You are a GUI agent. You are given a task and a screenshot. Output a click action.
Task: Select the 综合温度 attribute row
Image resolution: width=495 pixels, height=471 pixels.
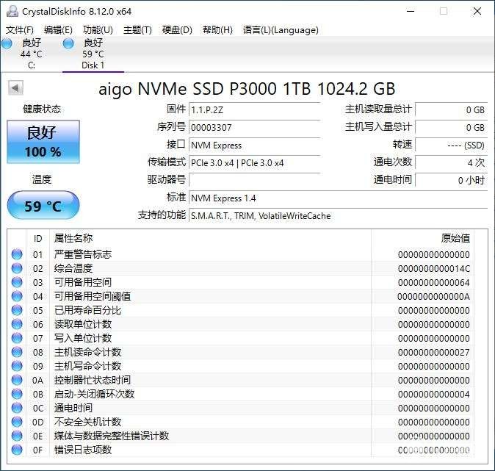241,268
